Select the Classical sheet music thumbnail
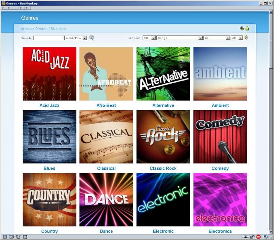Screen dimensions: 274x240 (x=106, y=137)
